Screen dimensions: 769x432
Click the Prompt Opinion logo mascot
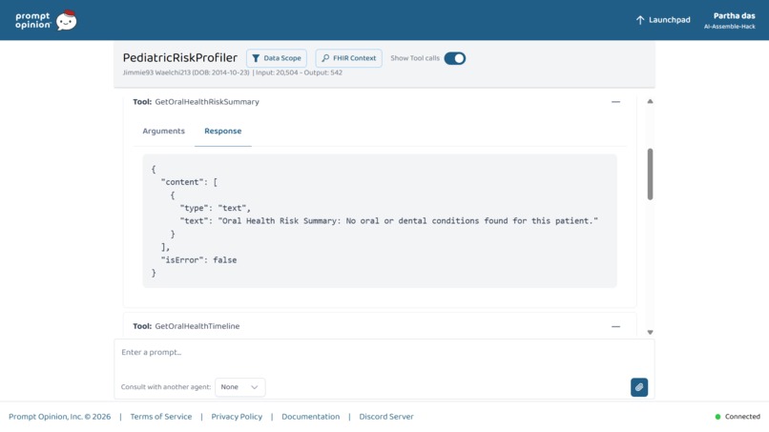coord(66,21)
